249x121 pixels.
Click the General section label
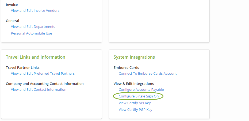12,21
